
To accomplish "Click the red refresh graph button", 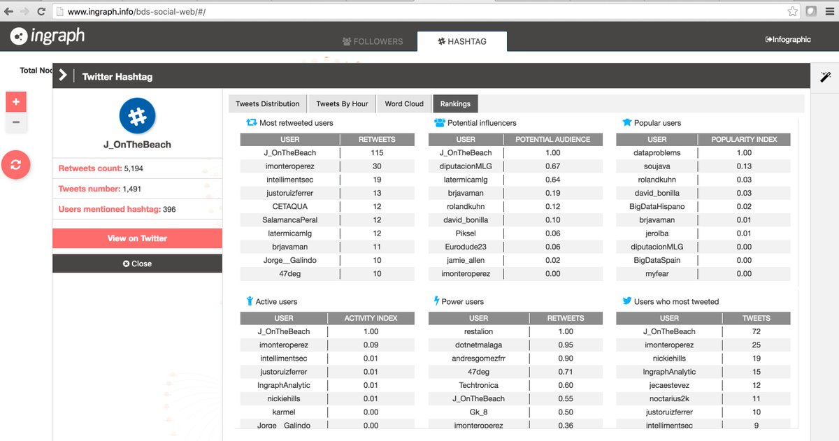I will coord(16,165).
